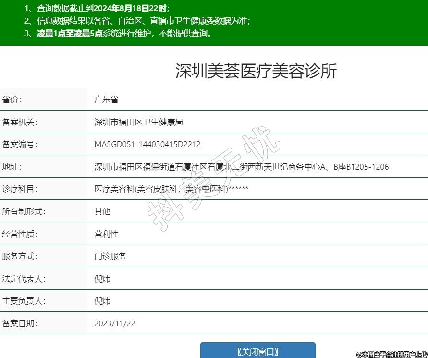
Task: Click the system maintenance notice in the banner
Action: [118, 33]
